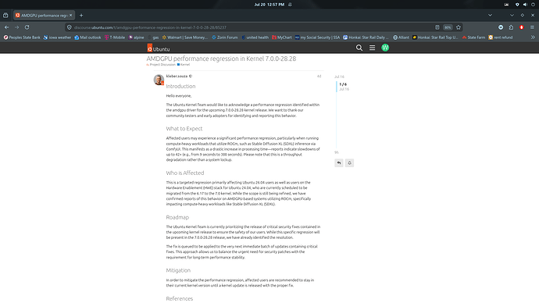
Task: Open kleber.souza's avatar profile
Action: (159, 80)
